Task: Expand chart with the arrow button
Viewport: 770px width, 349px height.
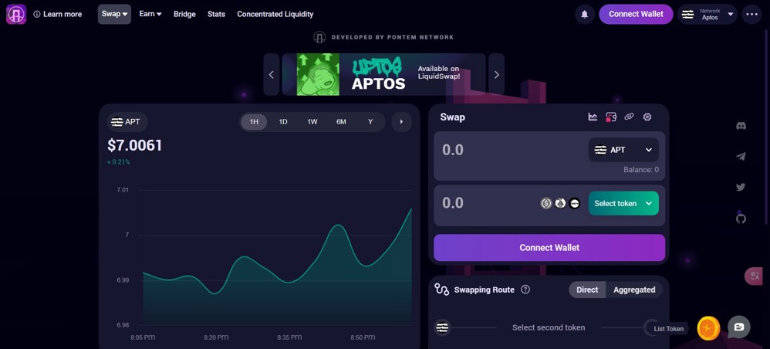Action: 401,122
